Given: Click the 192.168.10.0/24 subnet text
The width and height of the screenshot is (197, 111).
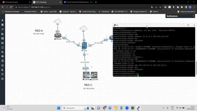Looking at the screenshot, I should (x=38, y=34).
